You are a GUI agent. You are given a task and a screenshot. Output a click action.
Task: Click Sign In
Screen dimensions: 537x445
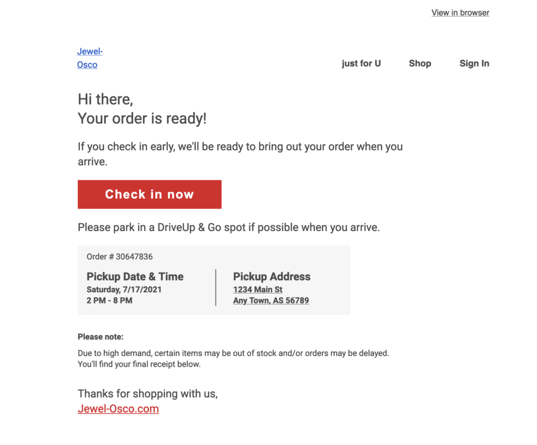pos(474,63)
